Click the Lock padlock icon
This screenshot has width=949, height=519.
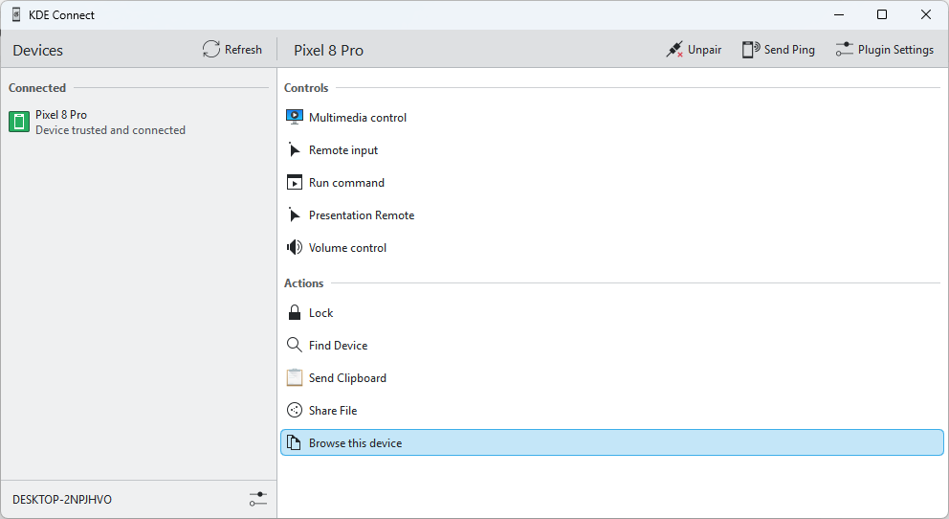point(294,313)
